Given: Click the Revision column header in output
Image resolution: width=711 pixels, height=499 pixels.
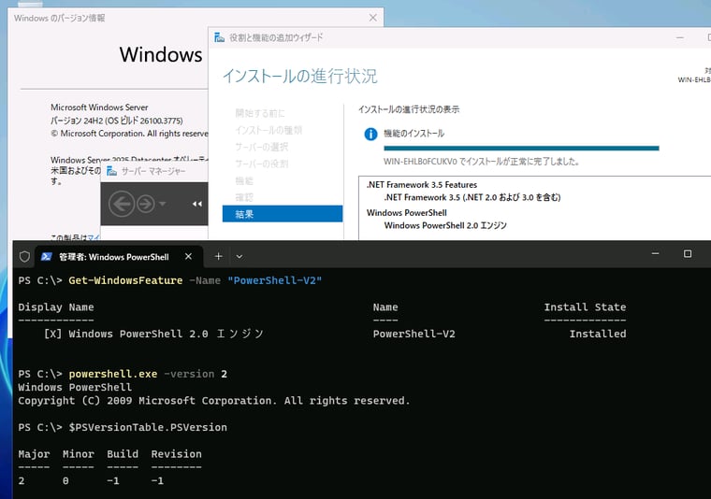Looking at the screenshot, I should pyautogui.click(x=177, y=454).
